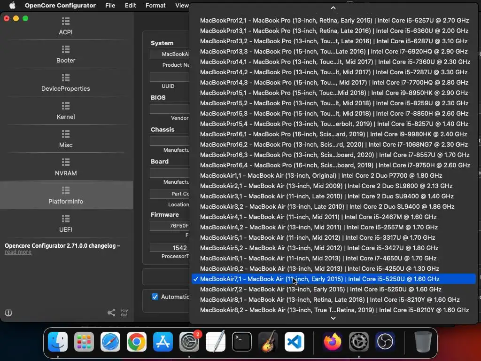Launch Firefox from the Dock
This screenshot has width=481, height=361.
click(x=332, y=342)
